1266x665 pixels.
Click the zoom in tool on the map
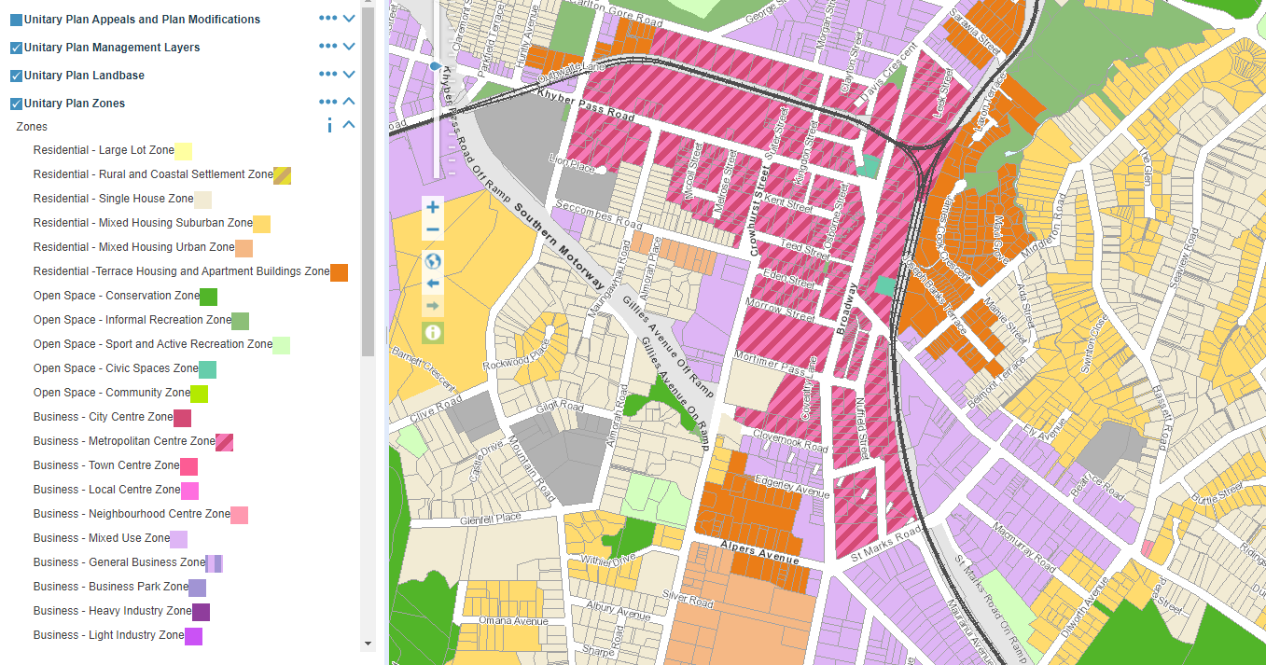pos(432,206)
